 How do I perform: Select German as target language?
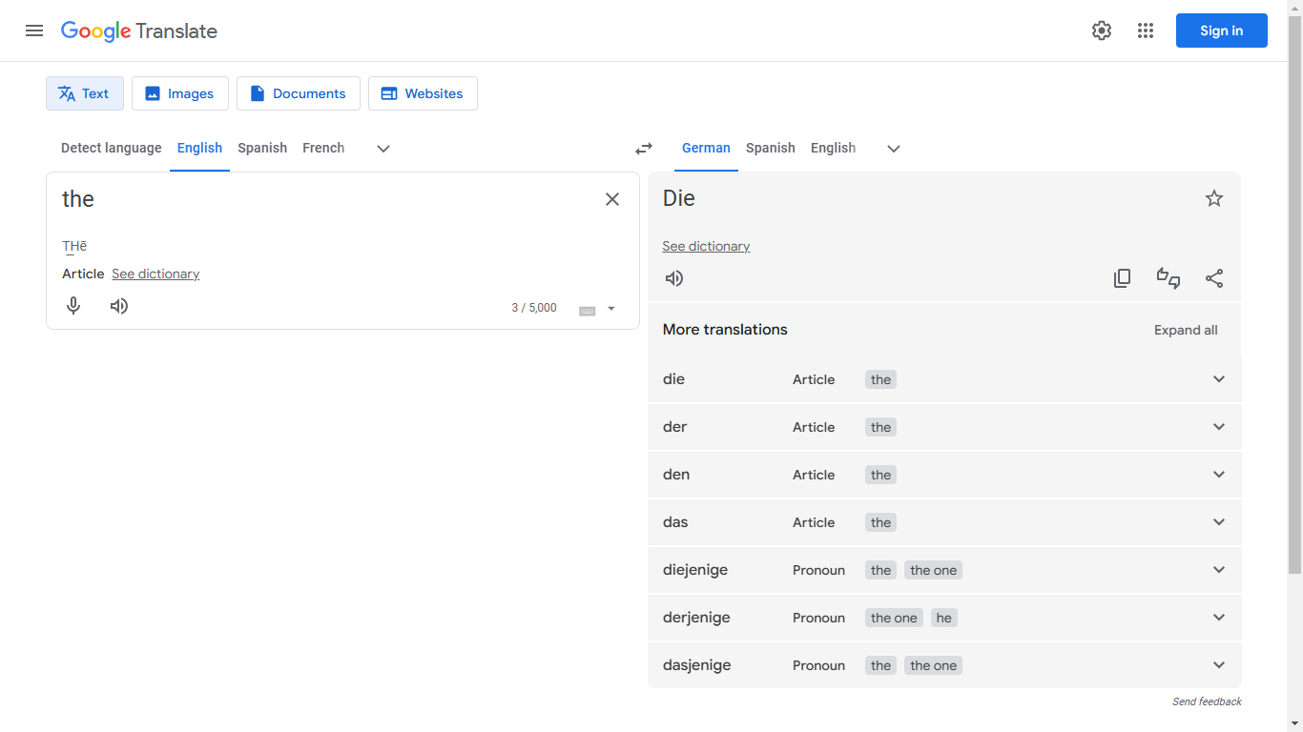pyautogui.click(x=706, y=148)
